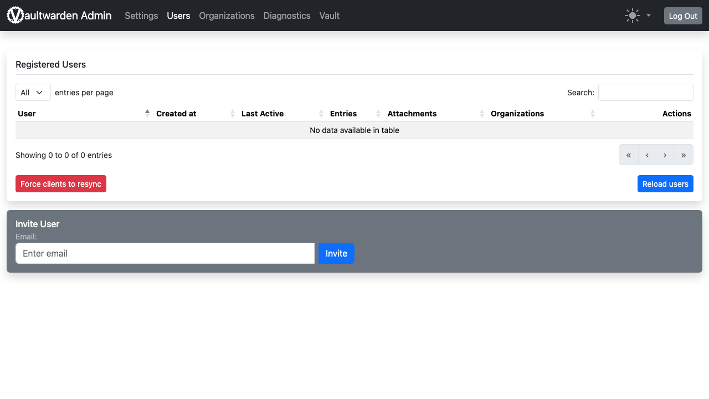Click Force clients to resync button
709x399 pixels.
point(61,184)
